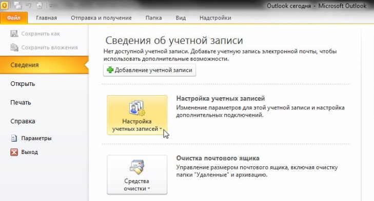The image size is (374, 201).
Task: Select Сведения in the backstage menu
Action: (x=44, y=65)
